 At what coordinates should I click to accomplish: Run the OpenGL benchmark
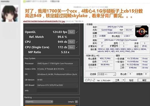tap(71, 32)
